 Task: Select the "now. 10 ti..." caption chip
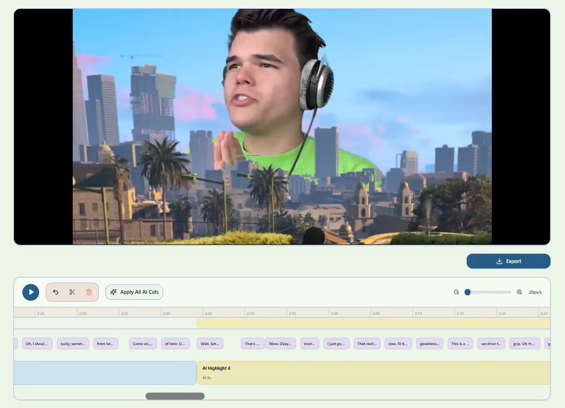click(398, 344)
